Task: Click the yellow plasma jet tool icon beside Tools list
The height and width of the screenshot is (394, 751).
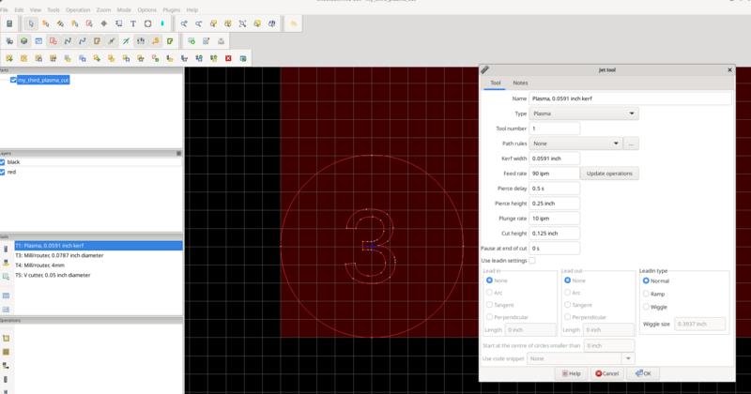Action: click(x=6, y=263)
